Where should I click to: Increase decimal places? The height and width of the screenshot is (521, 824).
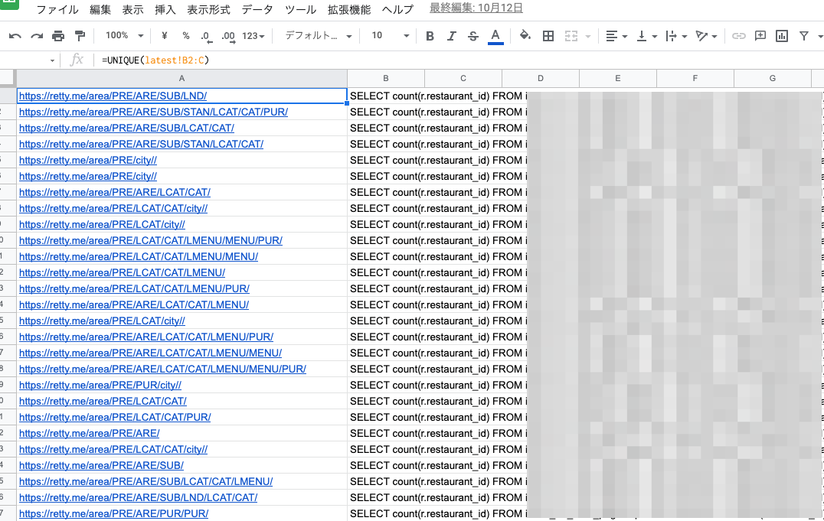[228, 36]
